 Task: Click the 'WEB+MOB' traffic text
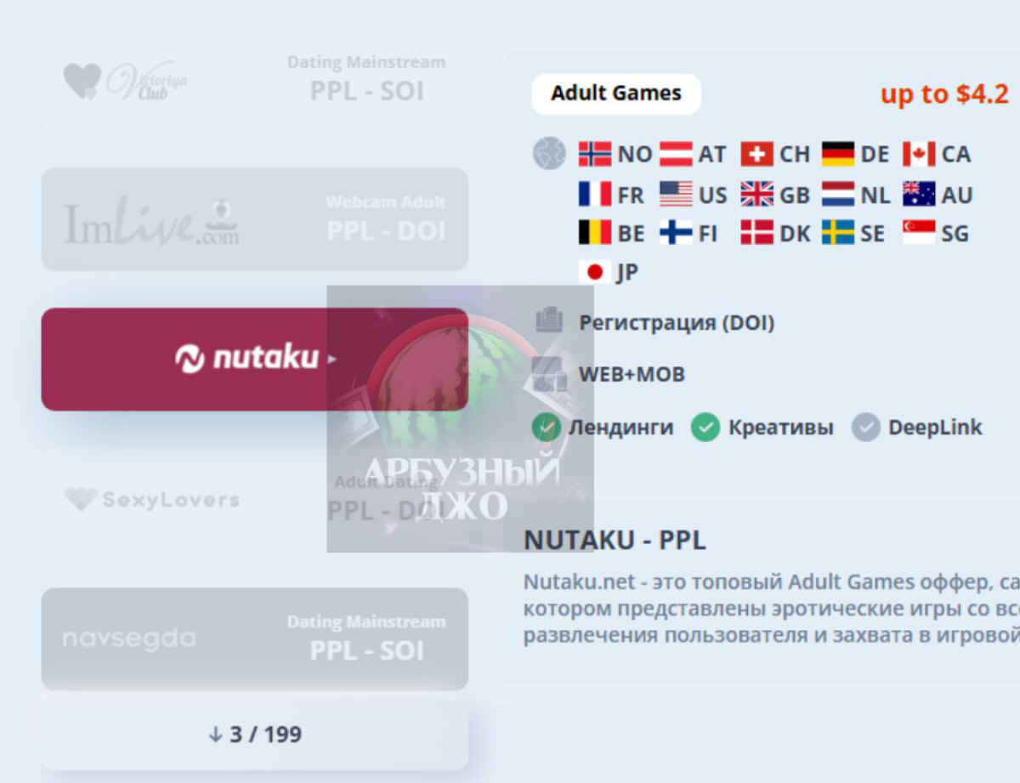pos(632,374)
